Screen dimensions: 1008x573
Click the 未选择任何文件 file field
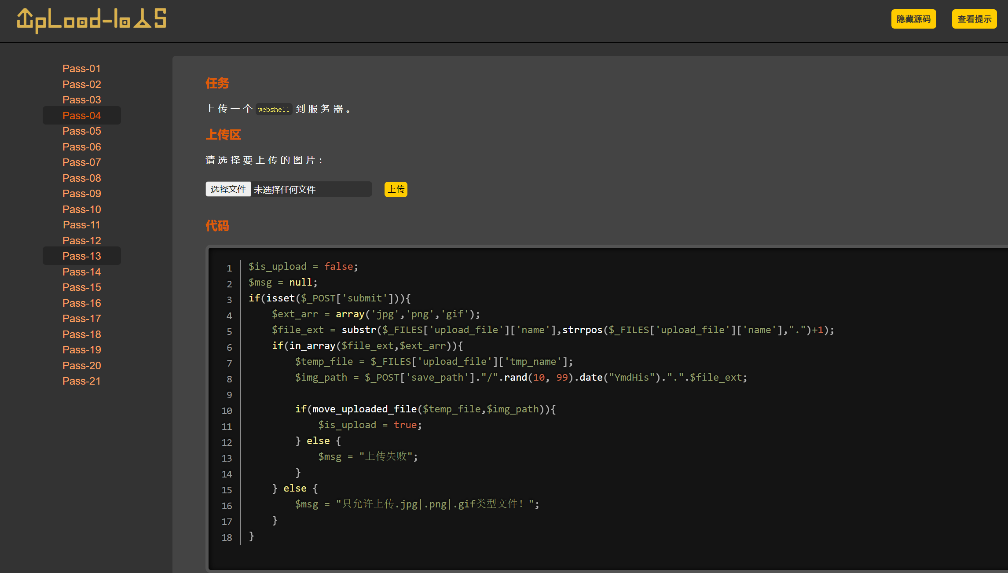(x=311, y=190)
